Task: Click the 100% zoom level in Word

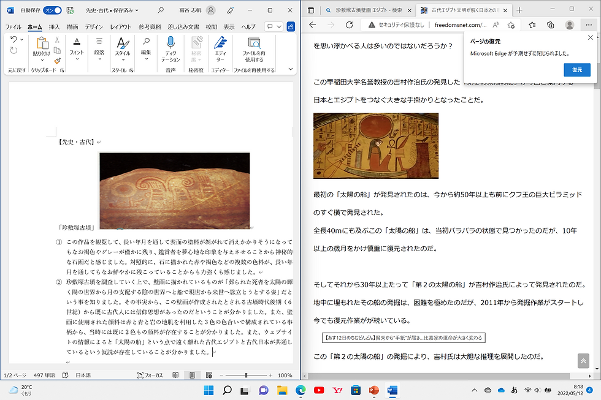Action: click(x=285, y=375)
